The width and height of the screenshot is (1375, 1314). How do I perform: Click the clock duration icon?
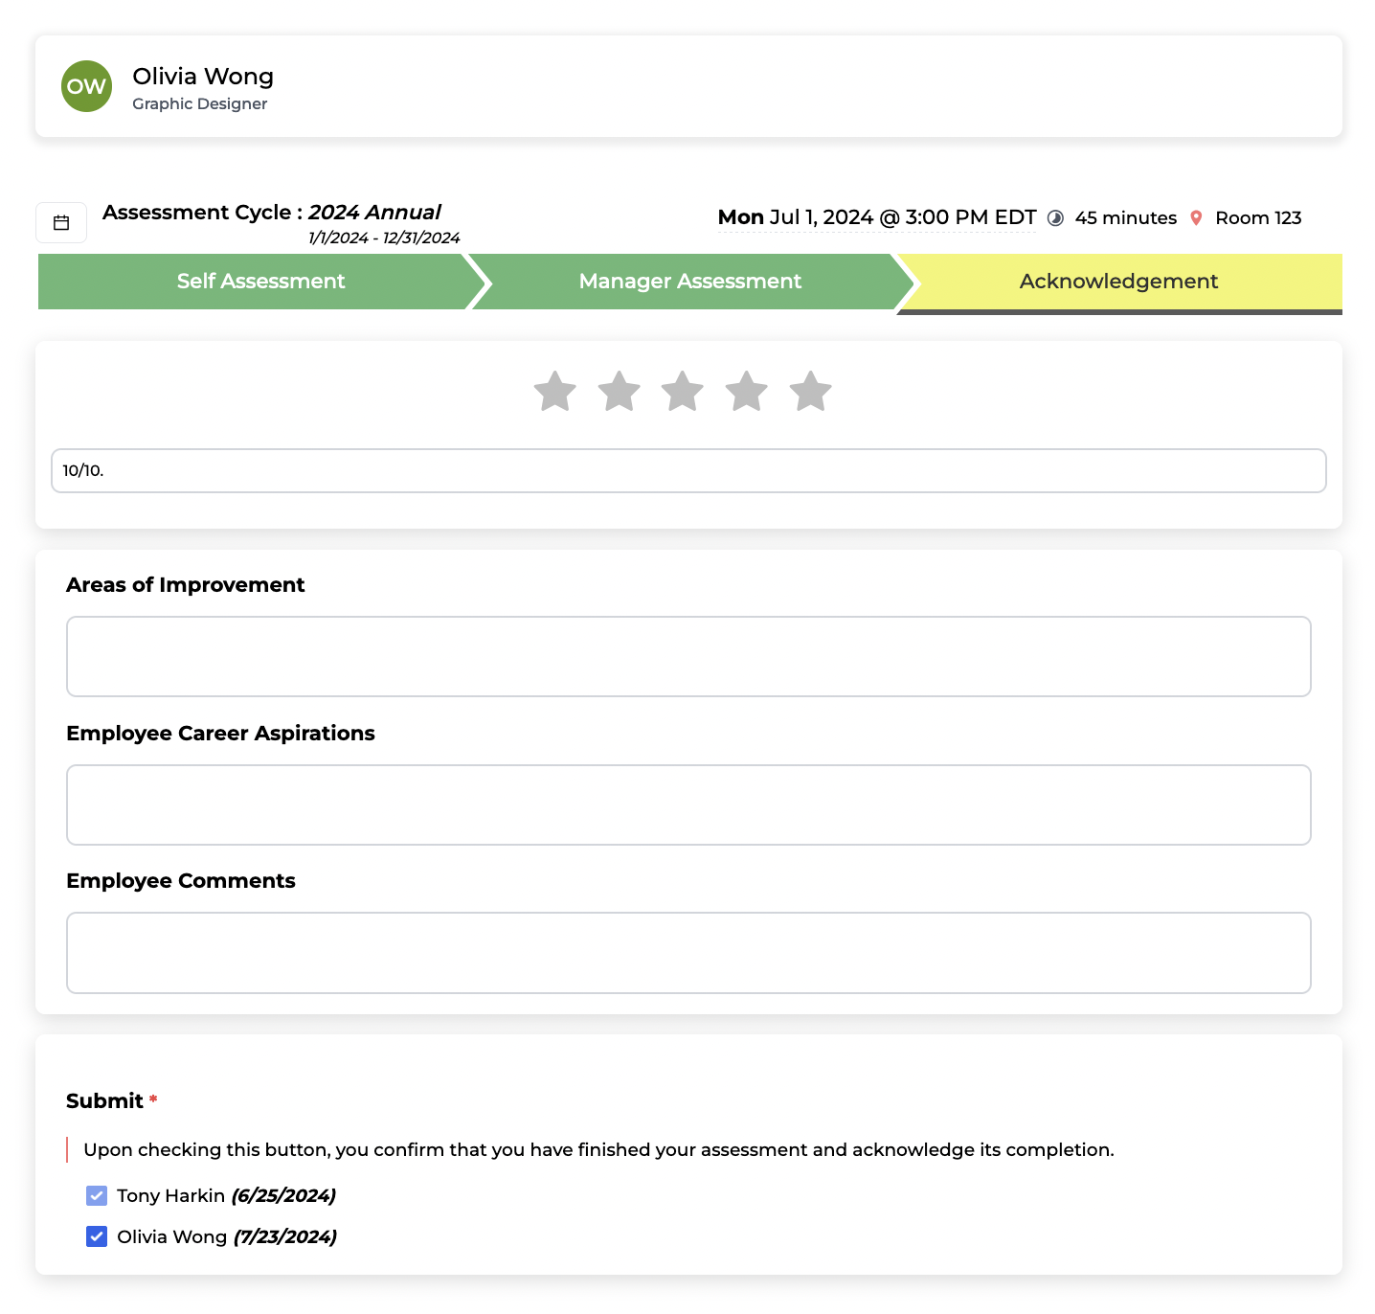(1055, 218)
